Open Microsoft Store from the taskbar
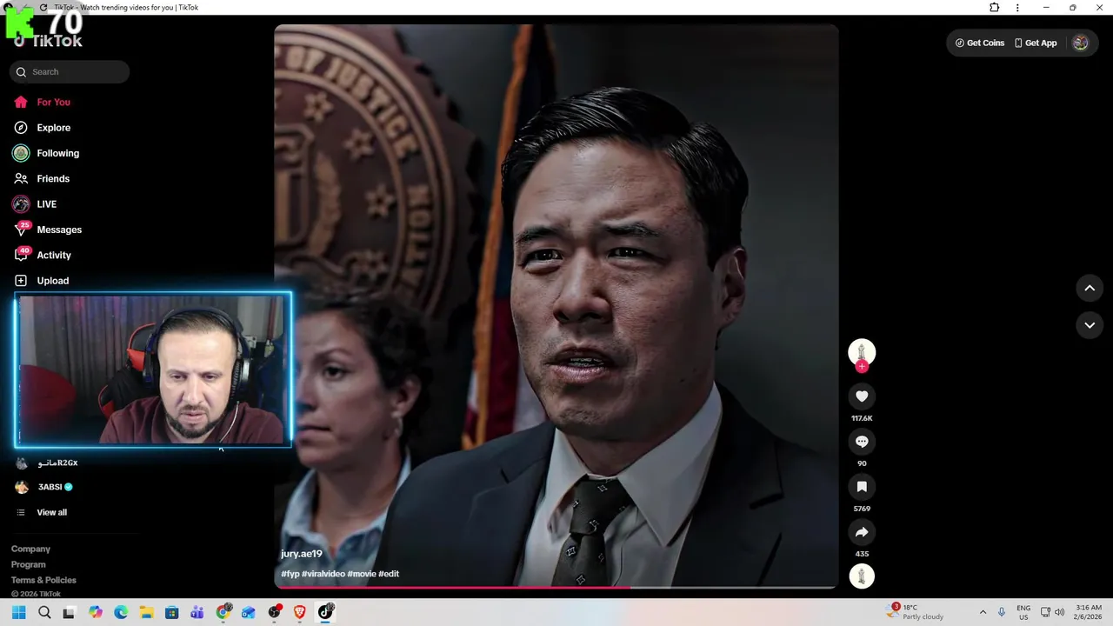The height and width of the screenshot is (626, 1113). click(x=171, y=612)
